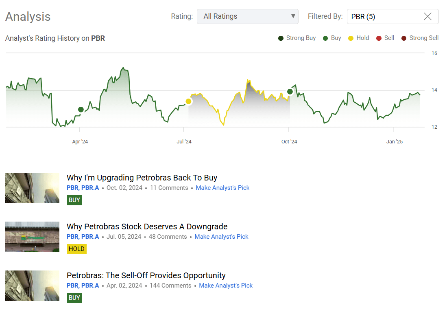Toggle the BUY badge on the sell-off article
The width and height of the screenshot is (447, 310).
(74, 298)
